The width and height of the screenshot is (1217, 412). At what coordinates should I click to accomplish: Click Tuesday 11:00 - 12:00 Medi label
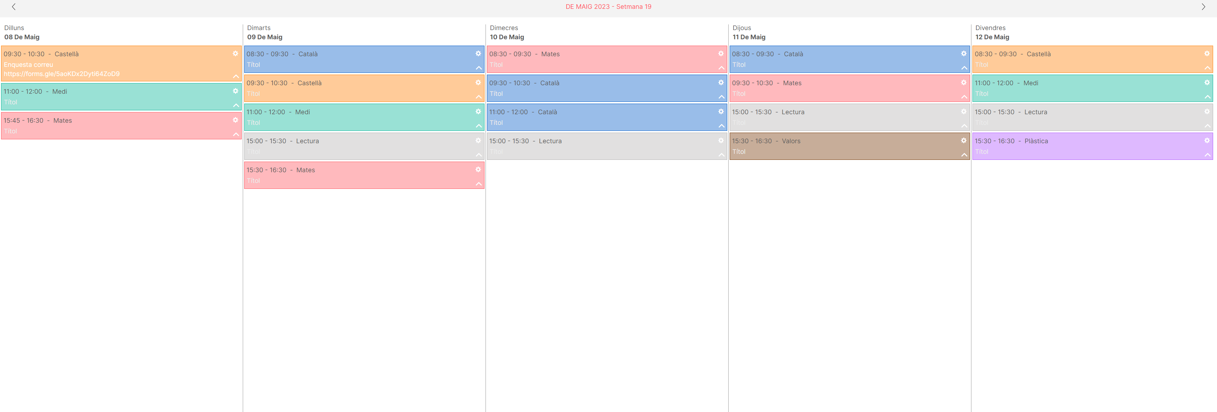pos(278,112)
